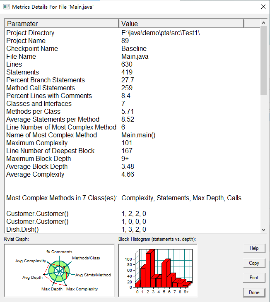Image resolution: width=270 pixels, height=302 pixels.
Task: Select the 4.66 average complexity value
Action: (128, 175)
